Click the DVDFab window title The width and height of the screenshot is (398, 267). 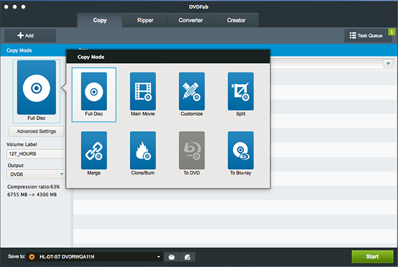[198, 7]
